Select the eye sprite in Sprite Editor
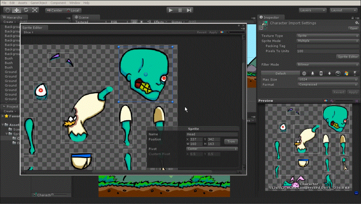 [x=41, y=92]
